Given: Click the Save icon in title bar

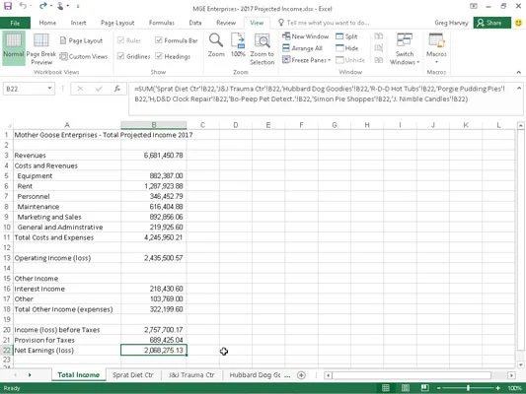Looking at the screenshot, I should pos(8,6).
